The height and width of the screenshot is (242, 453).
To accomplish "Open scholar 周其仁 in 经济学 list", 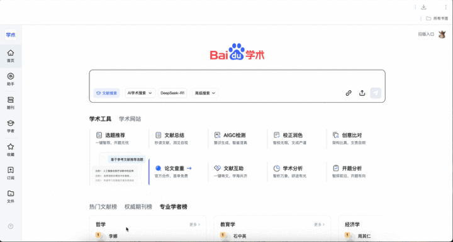I will (x=364, y=236).
